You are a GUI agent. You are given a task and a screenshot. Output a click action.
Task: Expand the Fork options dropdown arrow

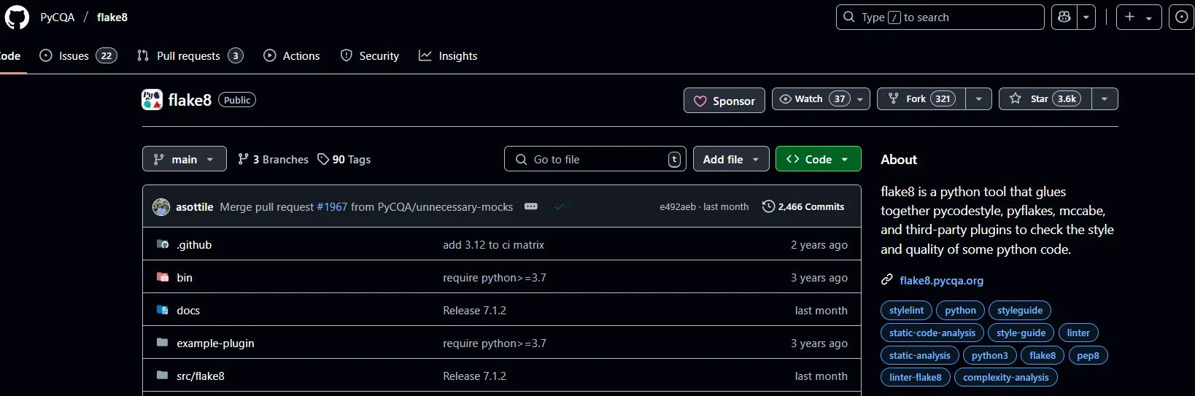[978, 98]
